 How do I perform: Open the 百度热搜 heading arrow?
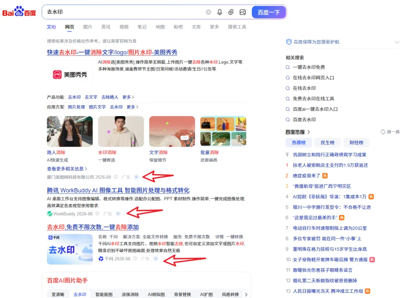(x=309, y=132)
